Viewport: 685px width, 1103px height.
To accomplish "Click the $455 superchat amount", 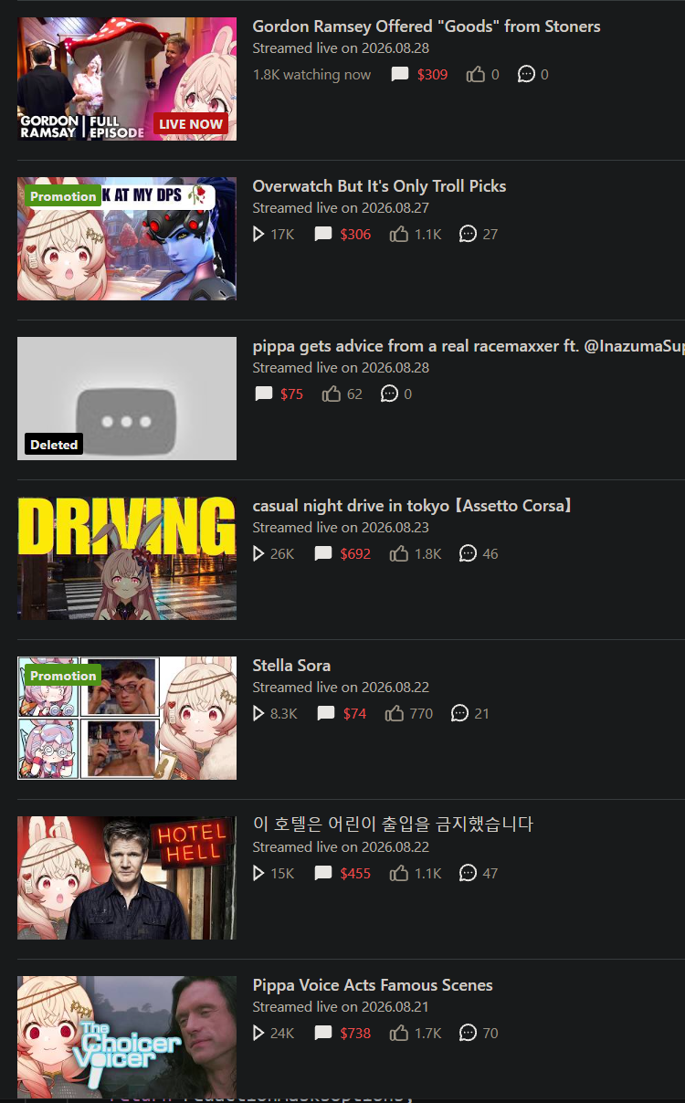I will [x=356, y=874].
